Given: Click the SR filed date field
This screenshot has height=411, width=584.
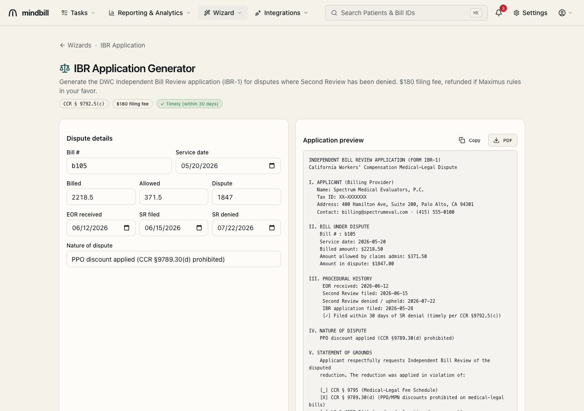Looking at the screenshot, I should (x=174, y=228).
